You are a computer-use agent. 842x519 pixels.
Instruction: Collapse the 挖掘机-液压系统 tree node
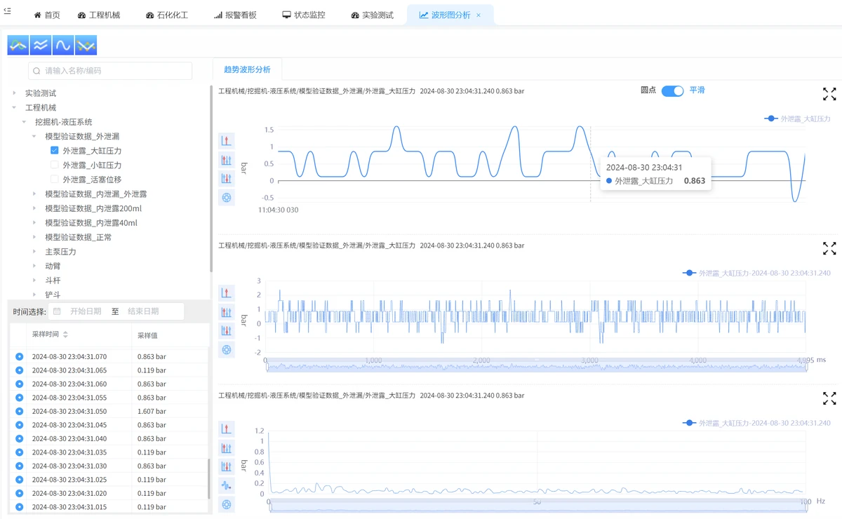(25, 122)
